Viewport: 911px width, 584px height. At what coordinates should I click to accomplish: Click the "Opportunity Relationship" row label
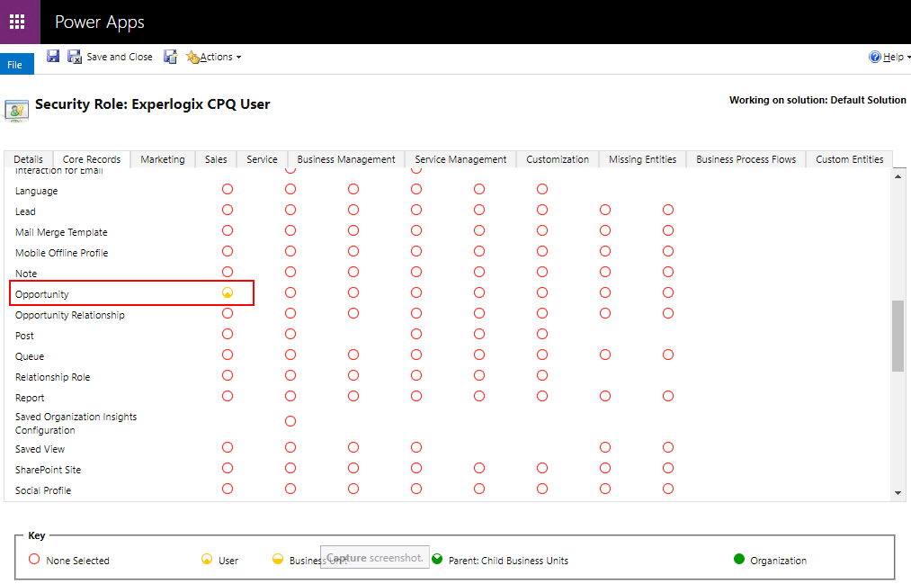tap(70, 315)
